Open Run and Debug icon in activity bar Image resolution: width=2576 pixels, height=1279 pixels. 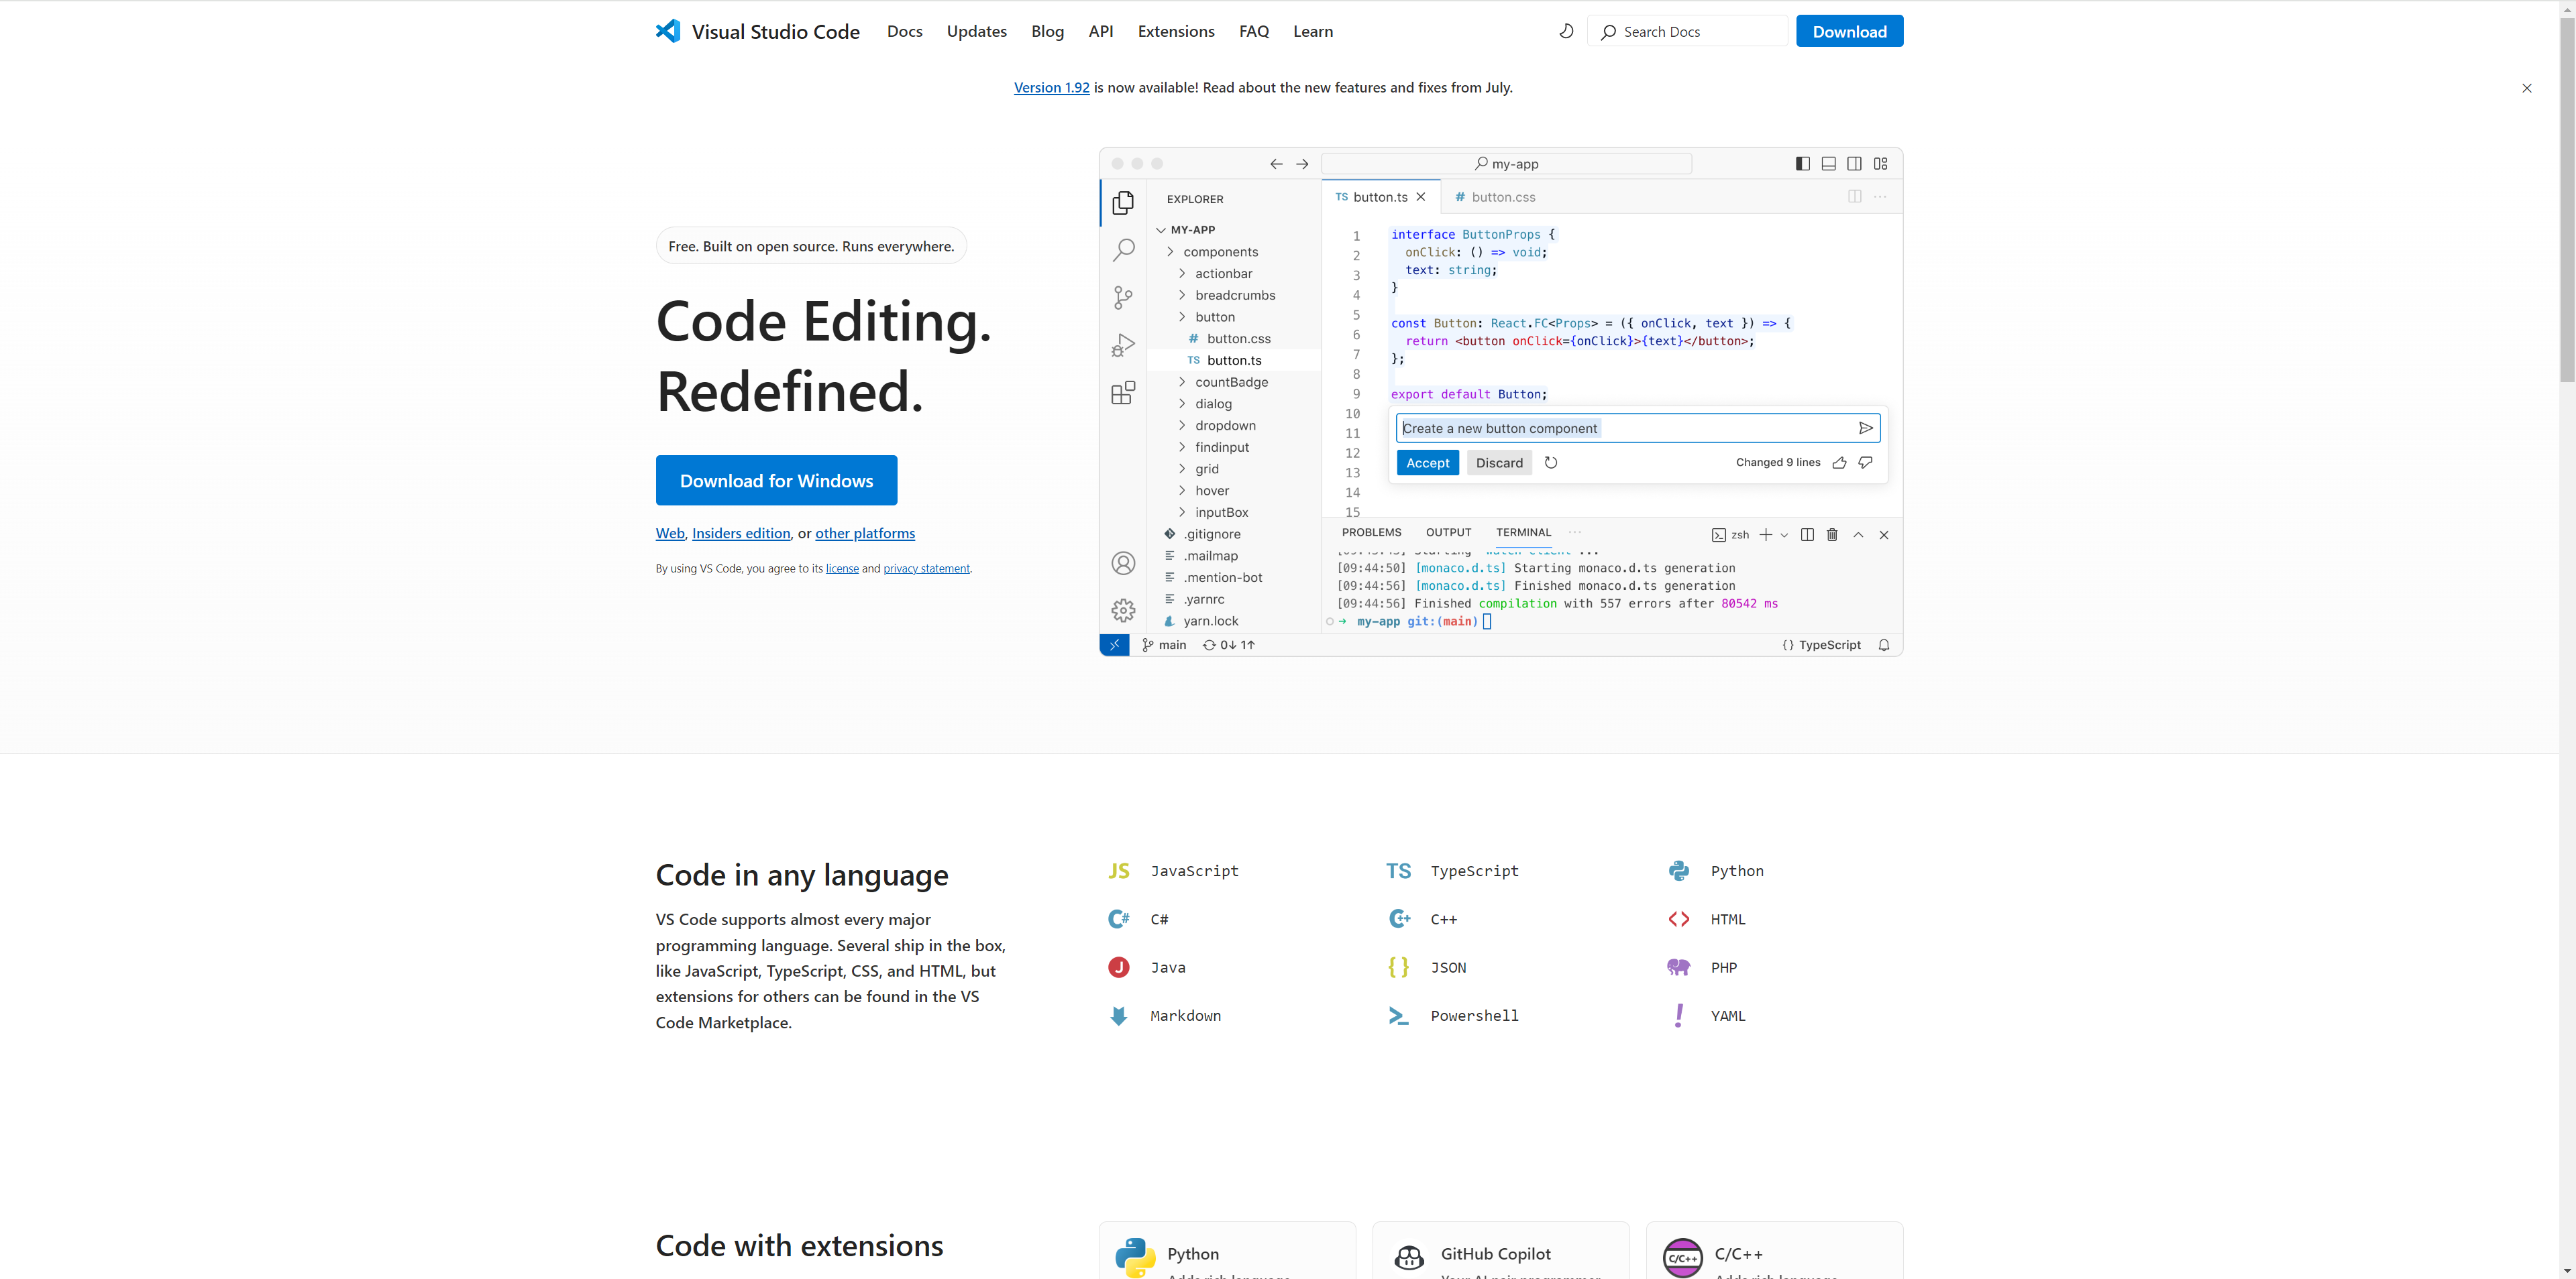coord(1123,345)
